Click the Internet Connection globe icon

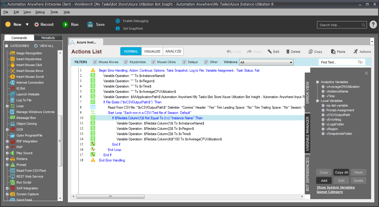click(x=13, y=83)
